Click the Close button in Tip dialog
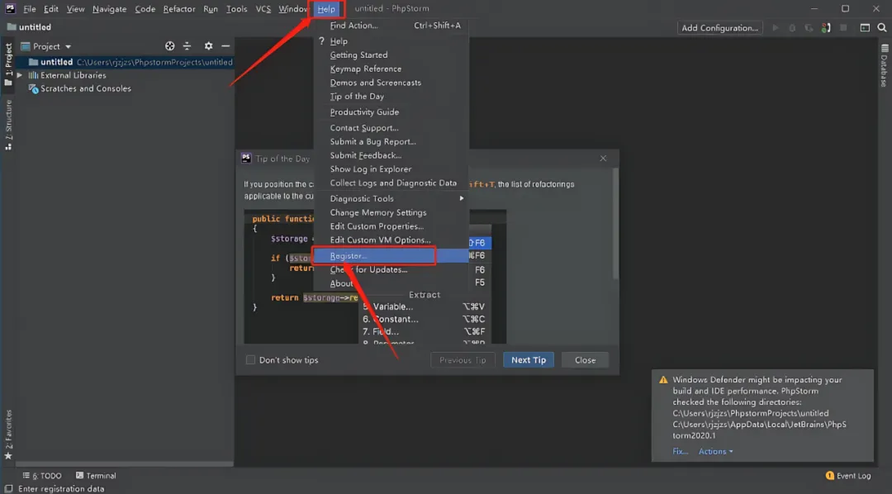Image resolution: width=892 pixels, height=494 pixels. 585,359
